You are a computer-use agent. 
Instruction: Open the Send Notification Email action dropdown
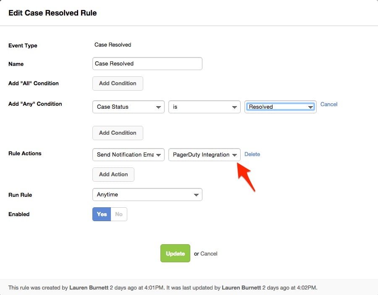click(x=128, y=155)
